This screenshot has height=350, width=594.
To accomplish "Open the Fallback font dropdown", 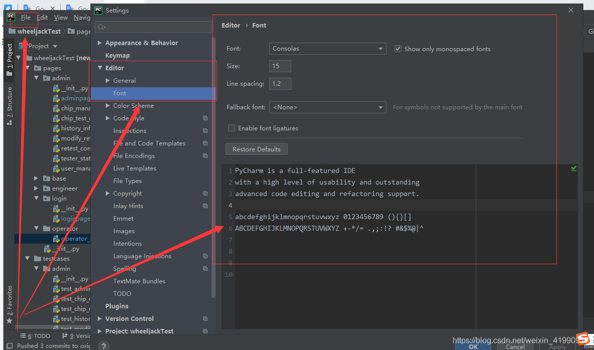I will click(x=327, y=107).
